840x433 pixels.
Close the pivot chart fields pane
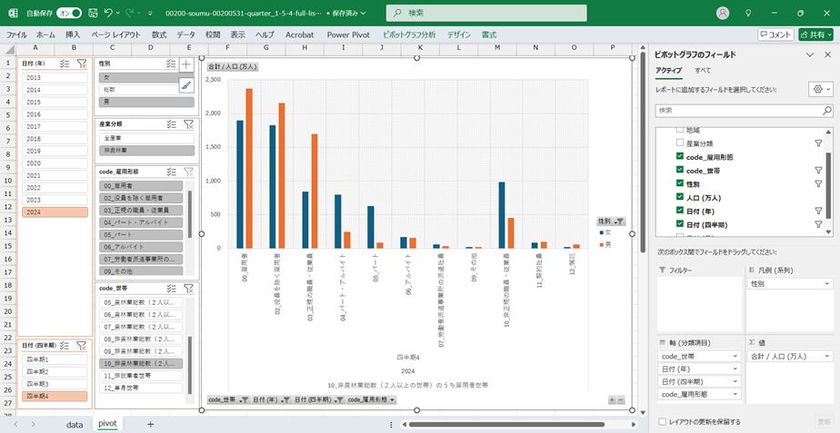point(827,54)
